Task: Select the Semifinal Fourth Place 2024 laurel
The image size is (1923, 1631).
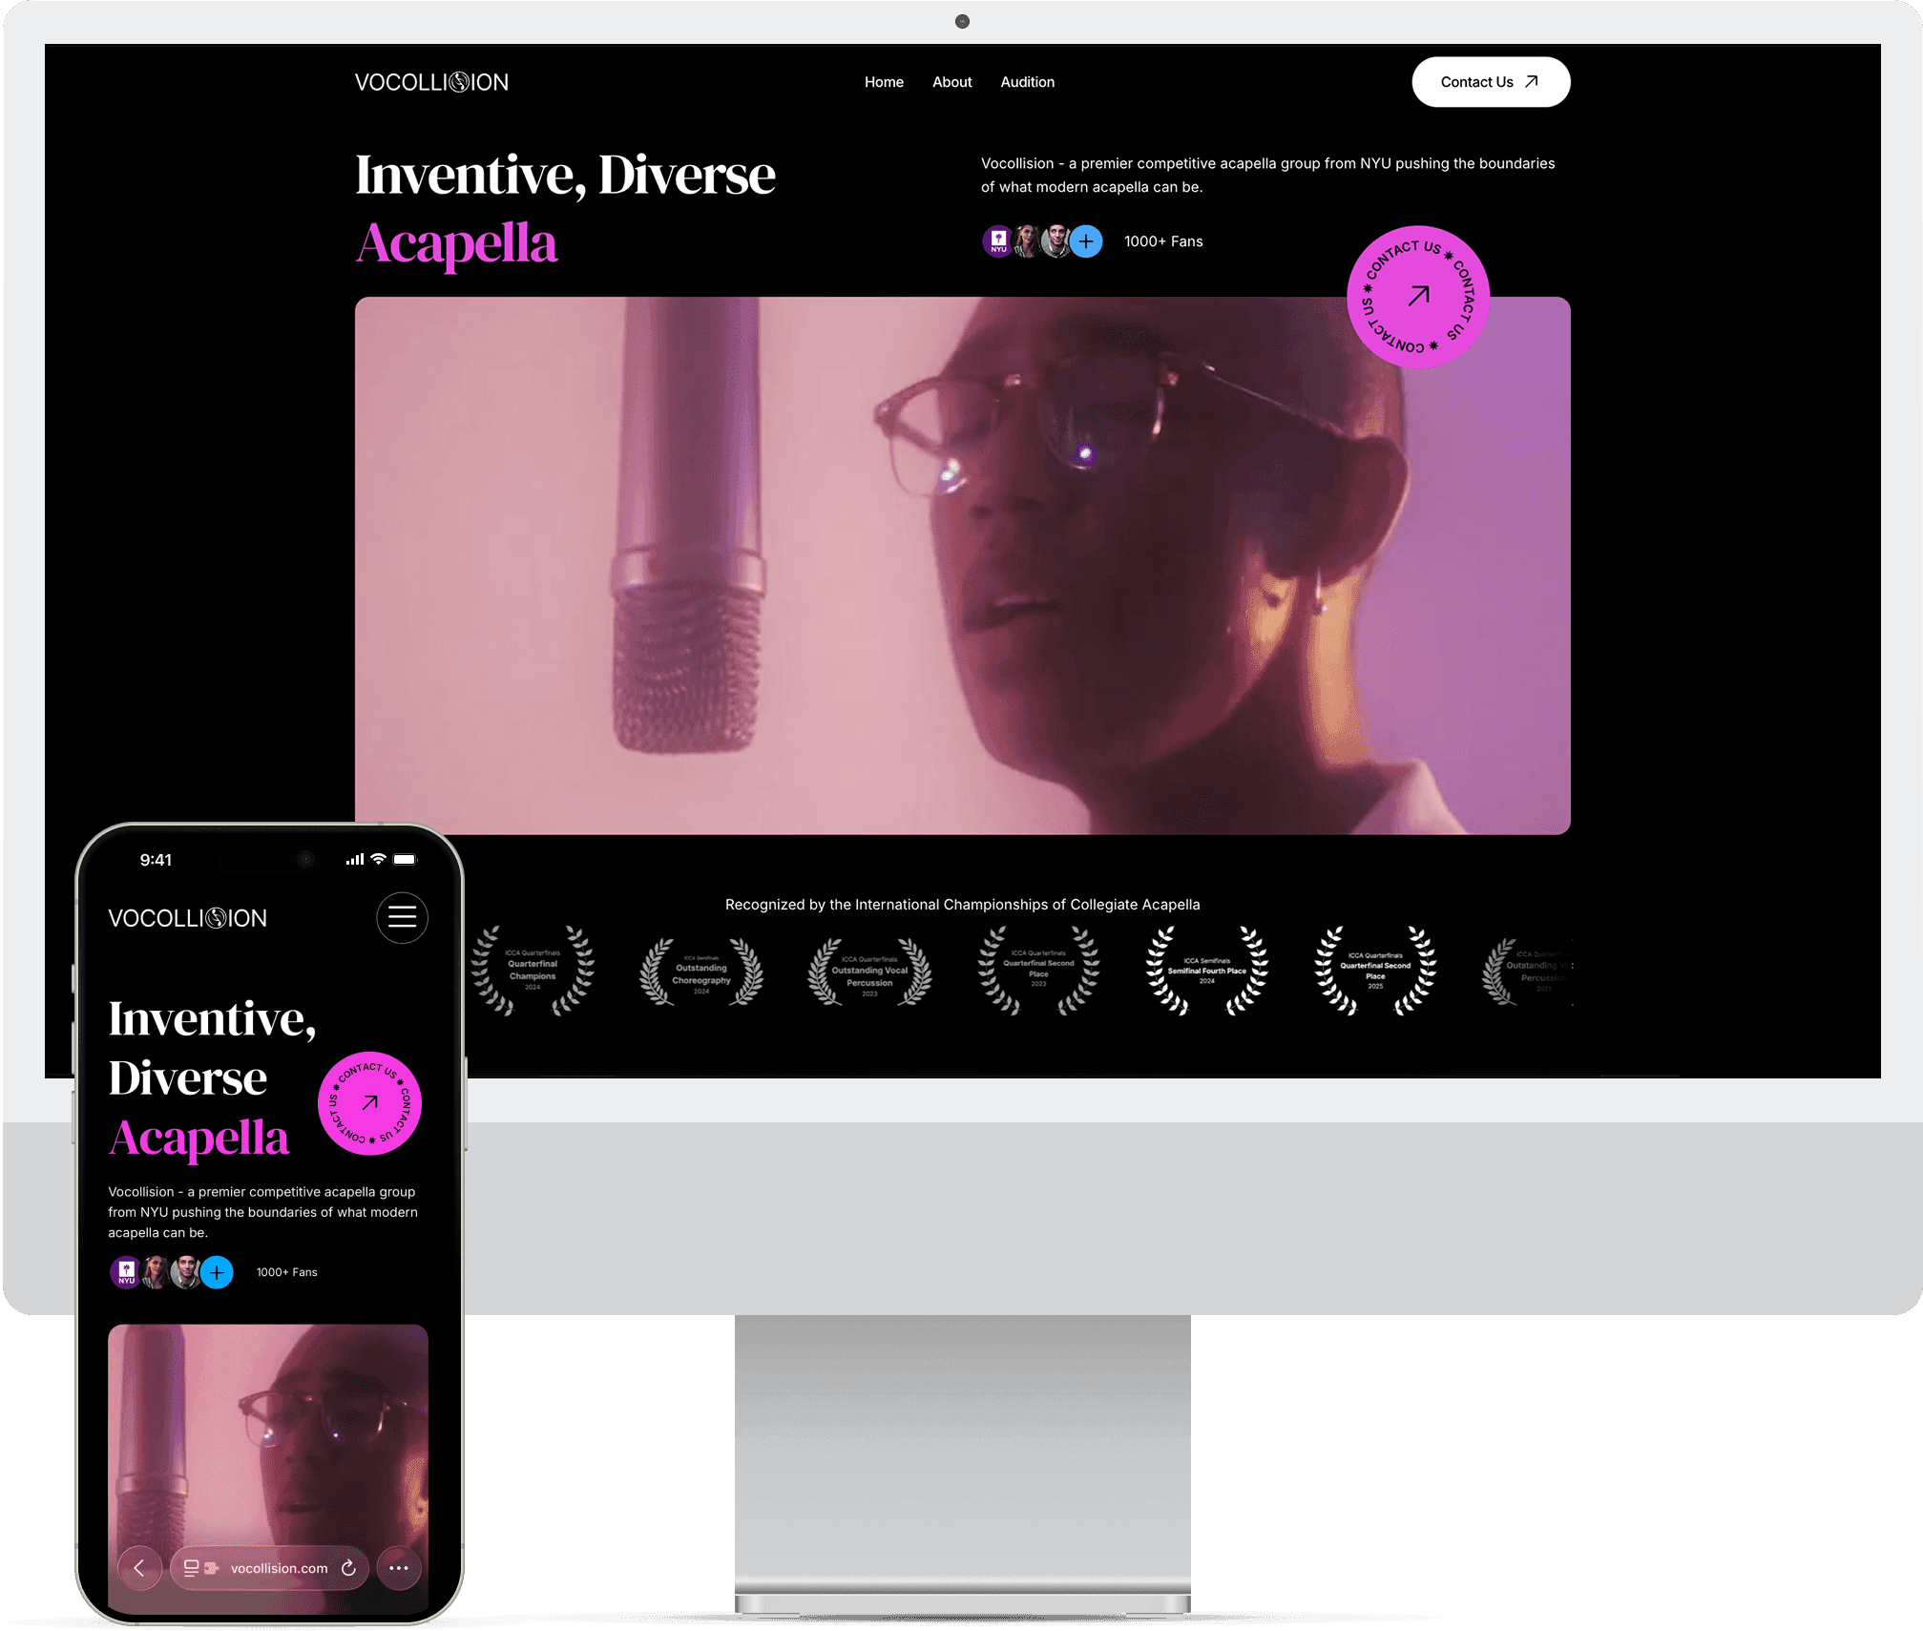Action: [1206, 970]
